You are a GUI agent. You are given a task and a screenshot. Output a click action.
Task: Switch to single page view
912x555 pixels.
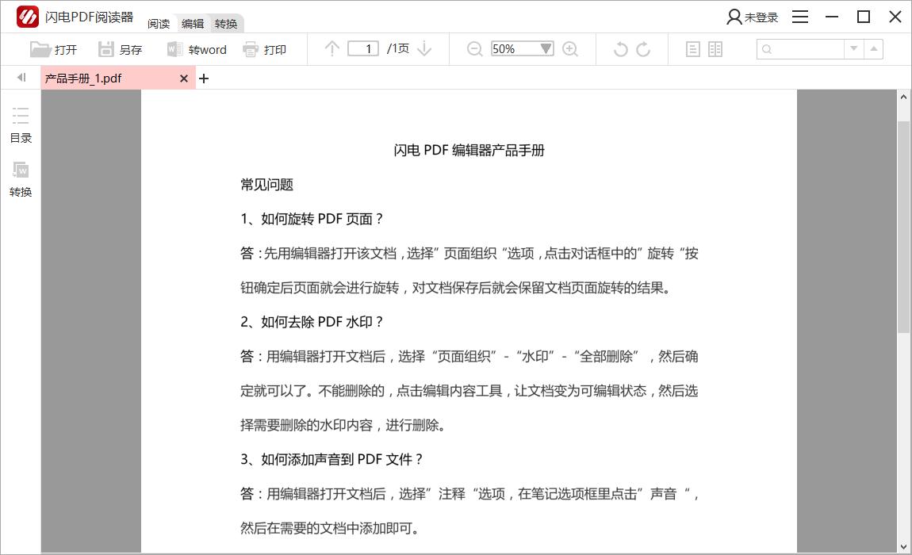coord(693,49)
